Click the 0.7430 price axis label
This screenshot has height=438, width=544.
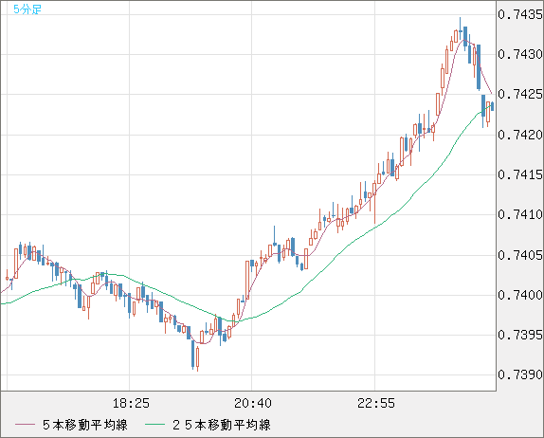tap(520, 54)
